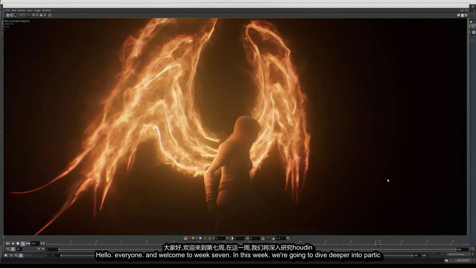Click the zoom-out magnifier icon in top toolbar
The width and height of the screenshot is (476, 268).
(37, 15)
